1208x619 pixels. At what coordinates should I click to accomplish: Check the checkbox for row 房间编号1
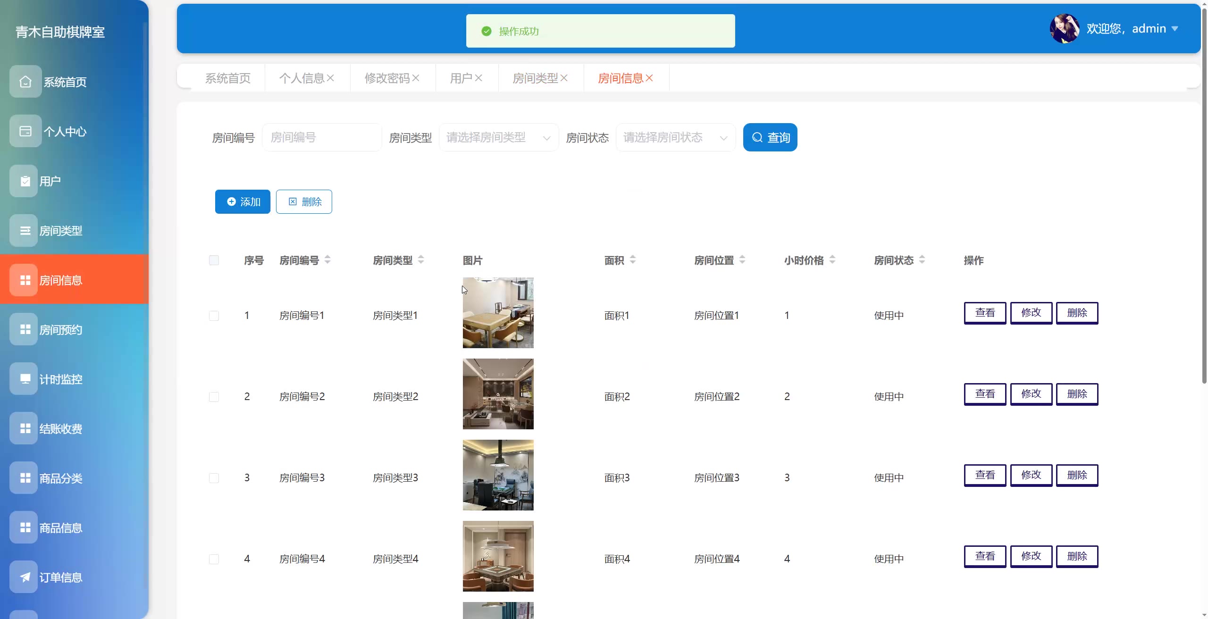pyautogui.click(x=214, y=316)
